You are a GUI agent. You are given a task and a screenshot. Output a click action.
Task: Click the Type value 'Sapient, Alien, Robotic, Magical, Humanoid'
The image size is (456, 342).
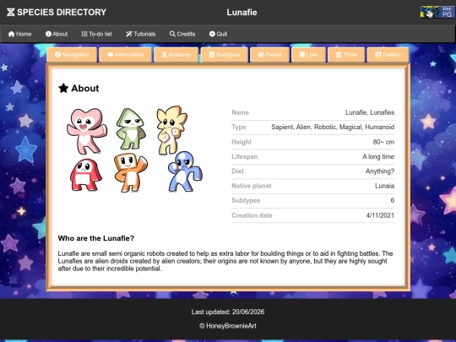click(x=333, y=127)
